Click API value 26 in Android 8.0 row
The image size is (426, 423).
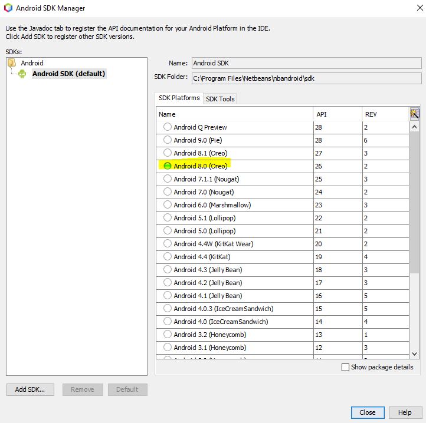(x=319, y=166)
